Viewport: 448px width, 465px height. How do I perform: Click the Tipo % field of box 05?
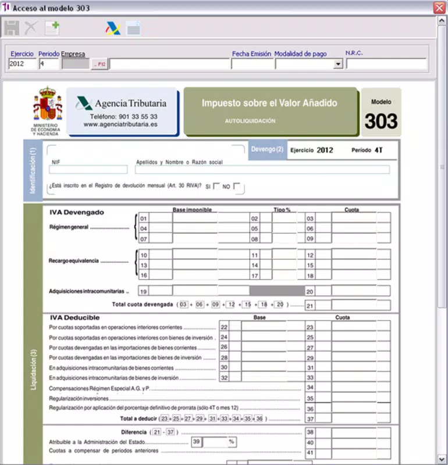[285, 228]
